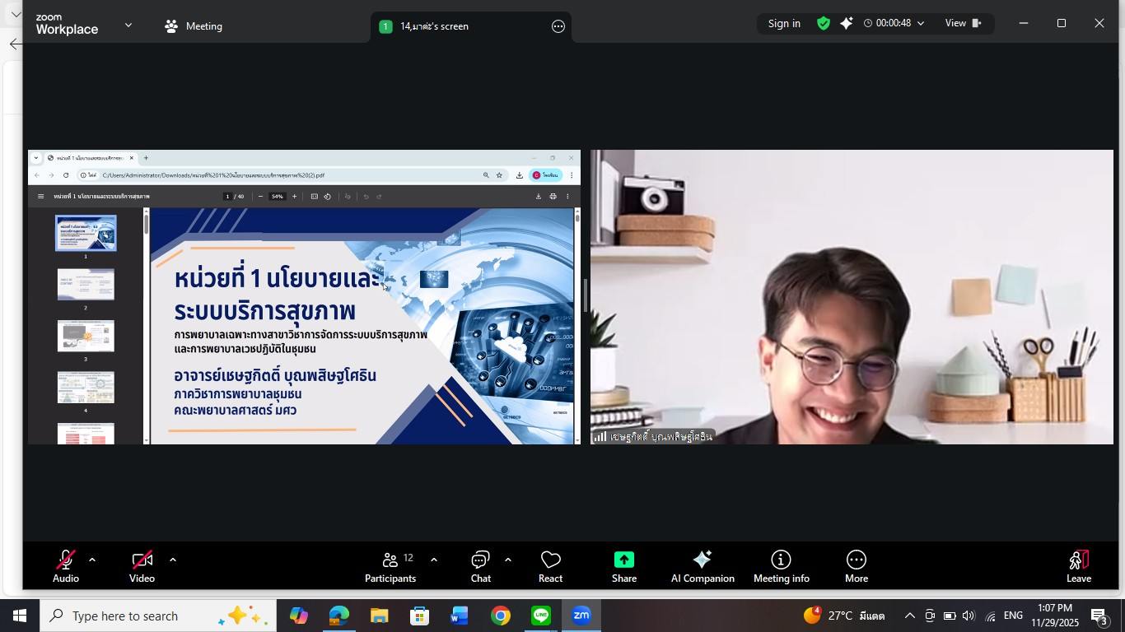This screenshot has height=632, width=1125.
Task: Show the Participants list
Action: [390, 565]
